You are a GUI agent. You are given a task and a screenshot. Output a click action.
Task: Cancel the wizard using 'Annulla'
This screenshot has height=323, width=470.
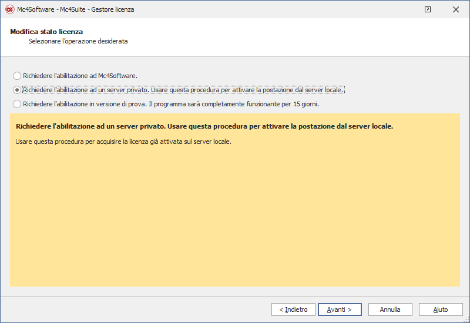tap(390, 309)
